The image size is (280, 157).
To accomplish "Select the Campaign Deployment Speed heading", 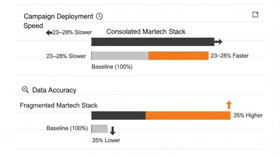I will pos(59,17).
